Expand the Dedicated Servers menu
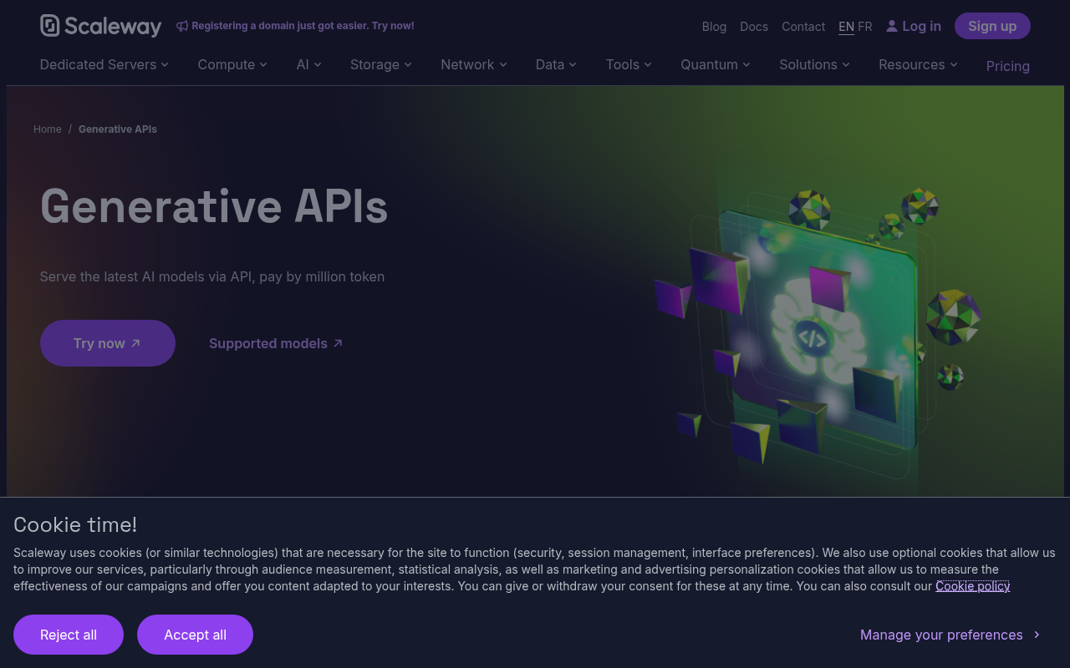This screenshot has width=1070, height=668. click(x=104, y=64)
